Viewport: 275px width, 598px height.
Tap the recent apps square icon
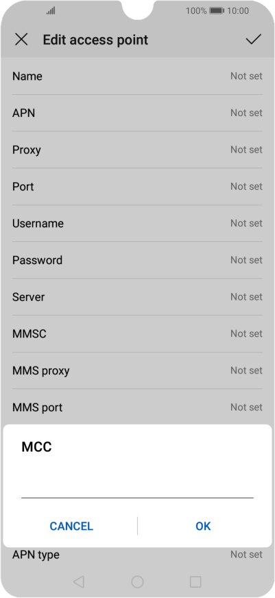pos(195,582)
